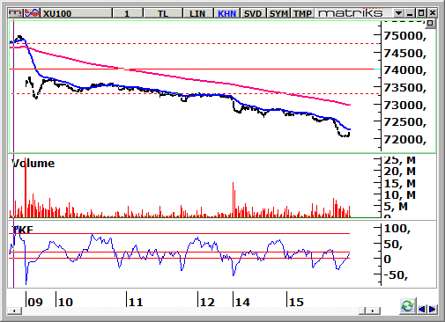Click the blue left arrow icon
445x322 pixels.
(x=422, y=309)
